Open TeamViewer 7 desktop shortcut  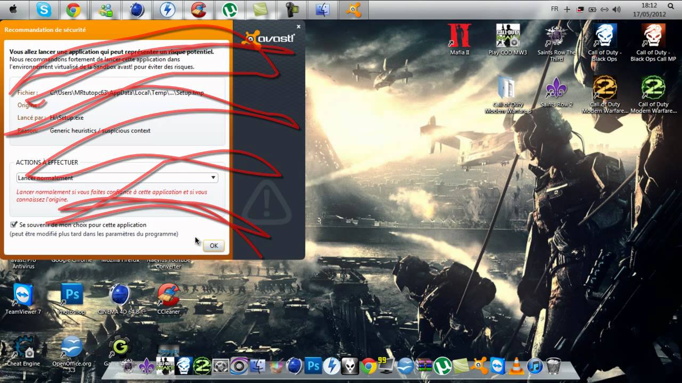pos(23,299)
